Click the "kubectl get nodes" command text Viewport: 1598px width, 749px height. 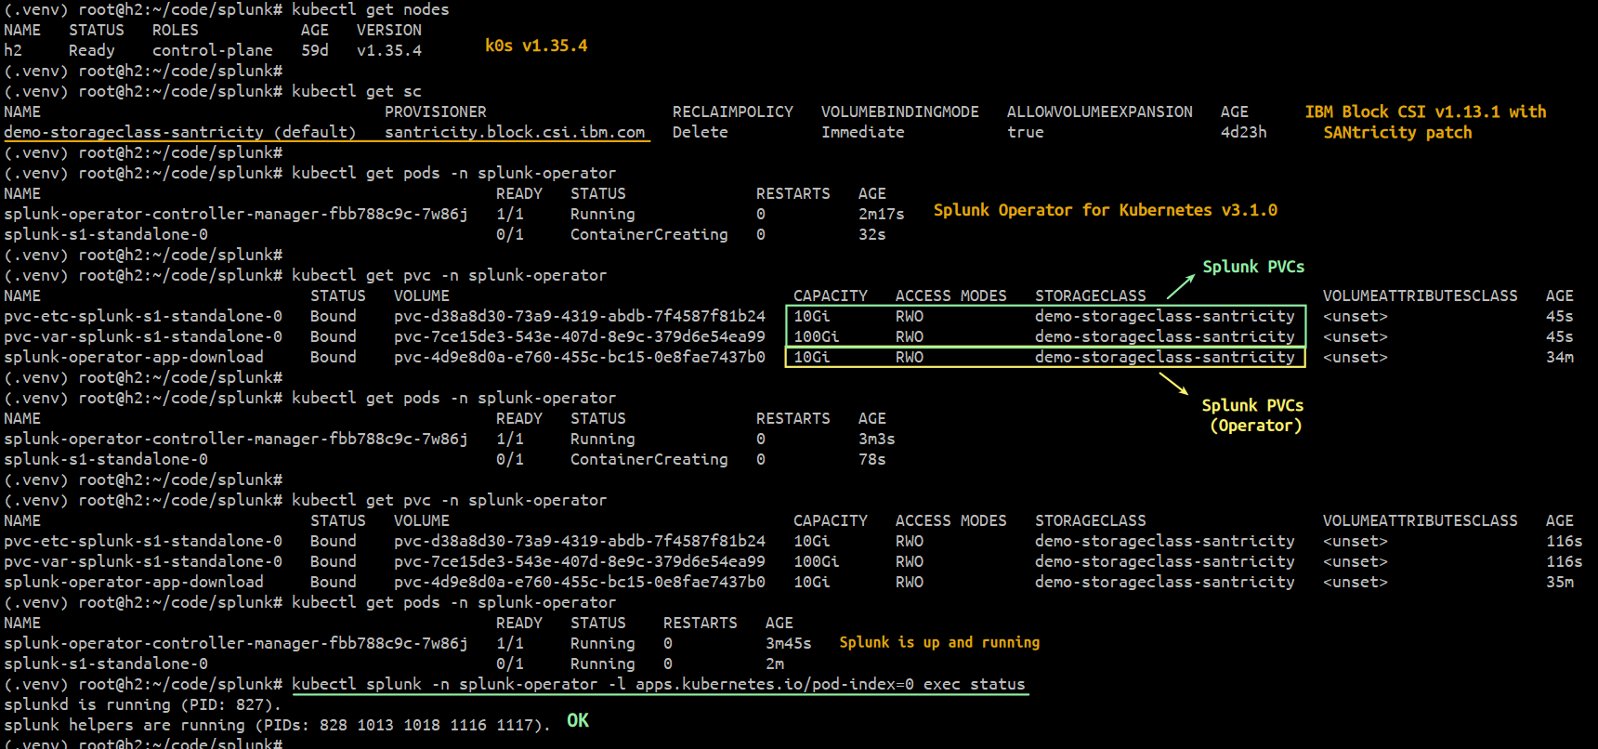371,9
